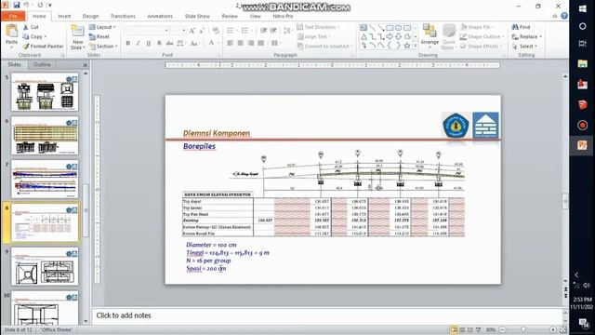This screenshot has height=335, width=595.
Task: Align text left in Paragraph group
Action: click(230, 43)
